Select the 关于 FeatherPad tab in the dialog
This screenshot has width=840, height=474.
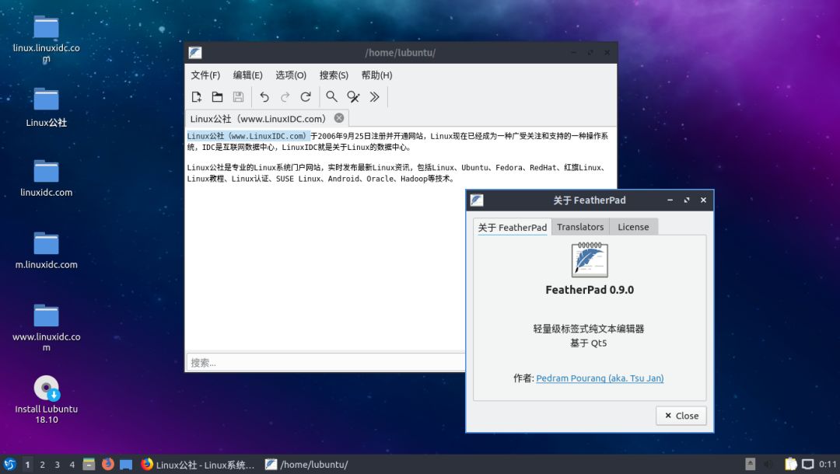[x=512, y=228]
